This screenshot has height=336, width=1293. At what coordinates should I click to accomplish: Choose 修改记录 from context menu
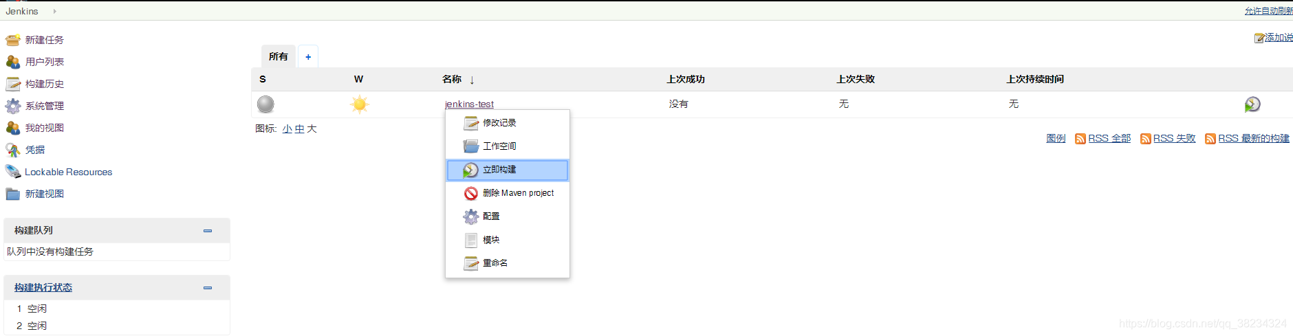click(508, 123)
